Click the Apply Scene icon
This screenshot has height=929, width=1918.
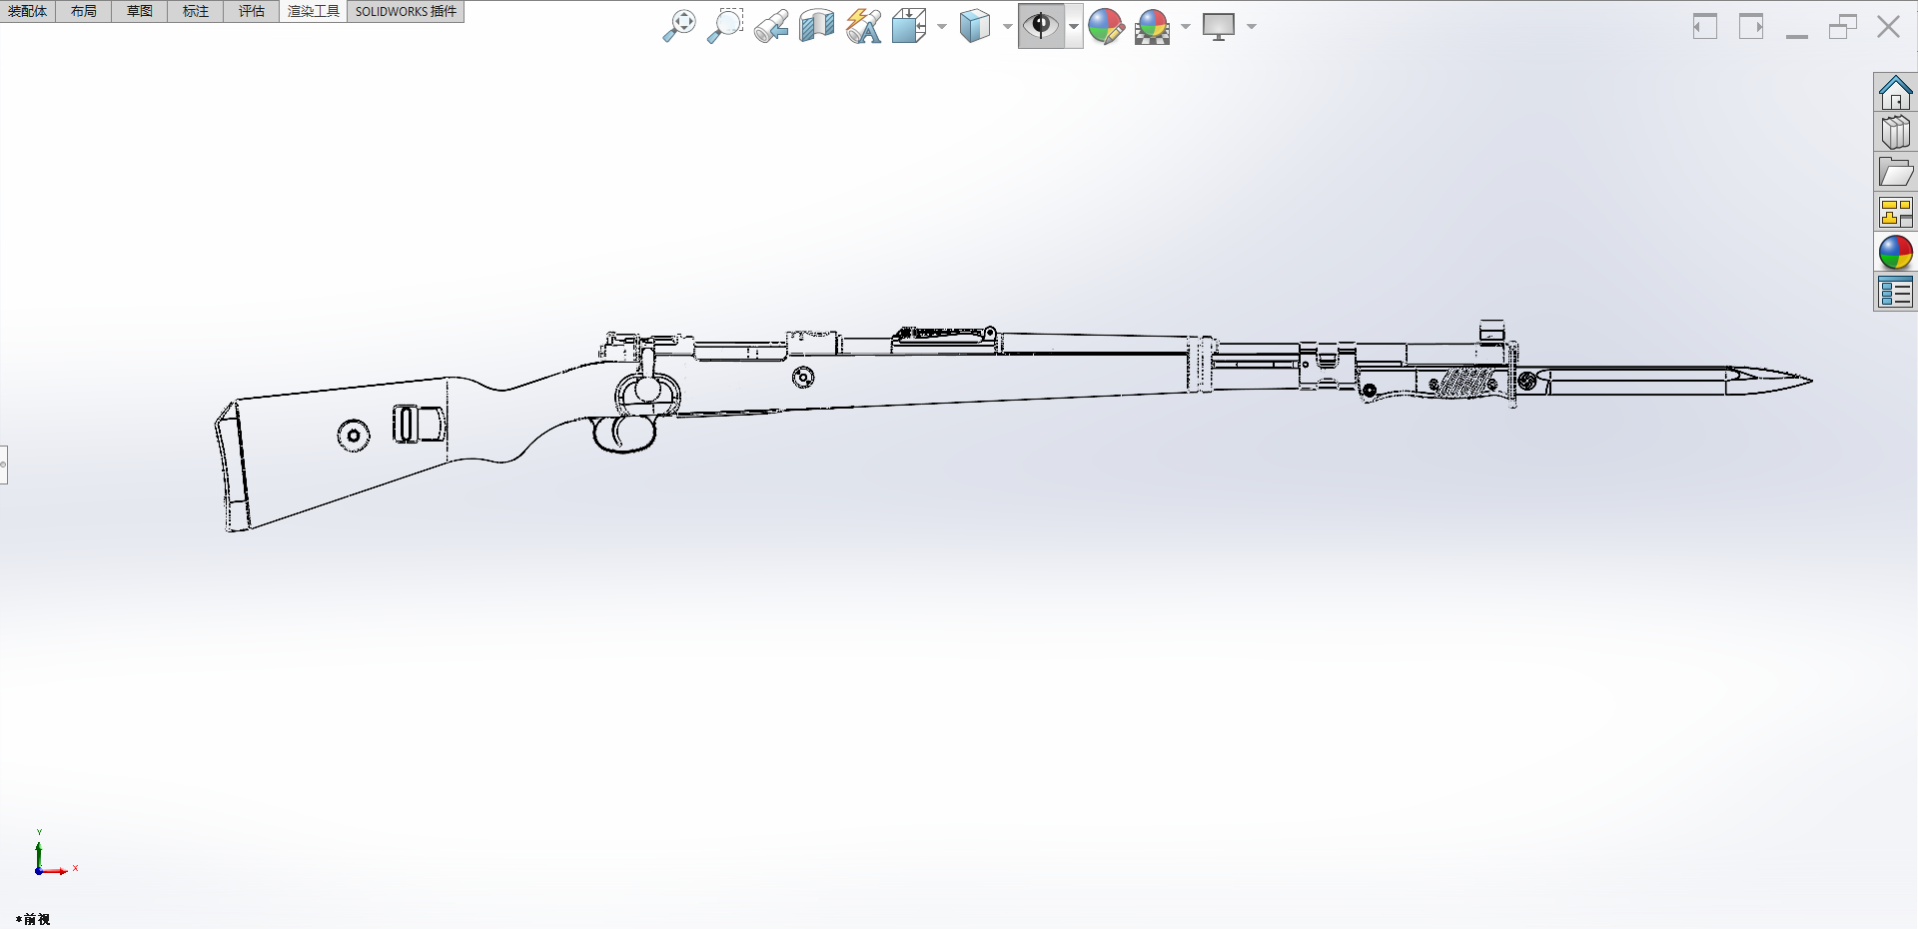tap(1153, 26)
